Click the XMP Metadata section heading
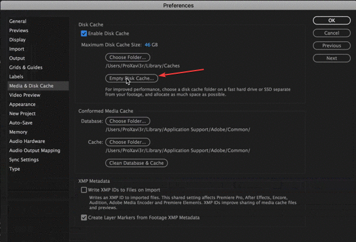This screenshot has height=242, width=356. pos(94,181)
